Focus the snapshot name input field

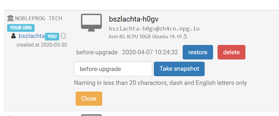(x=113, y=69)
